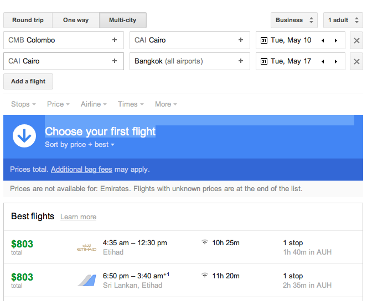Select the Multi-city option
The image size is (367, 301).
123,20
